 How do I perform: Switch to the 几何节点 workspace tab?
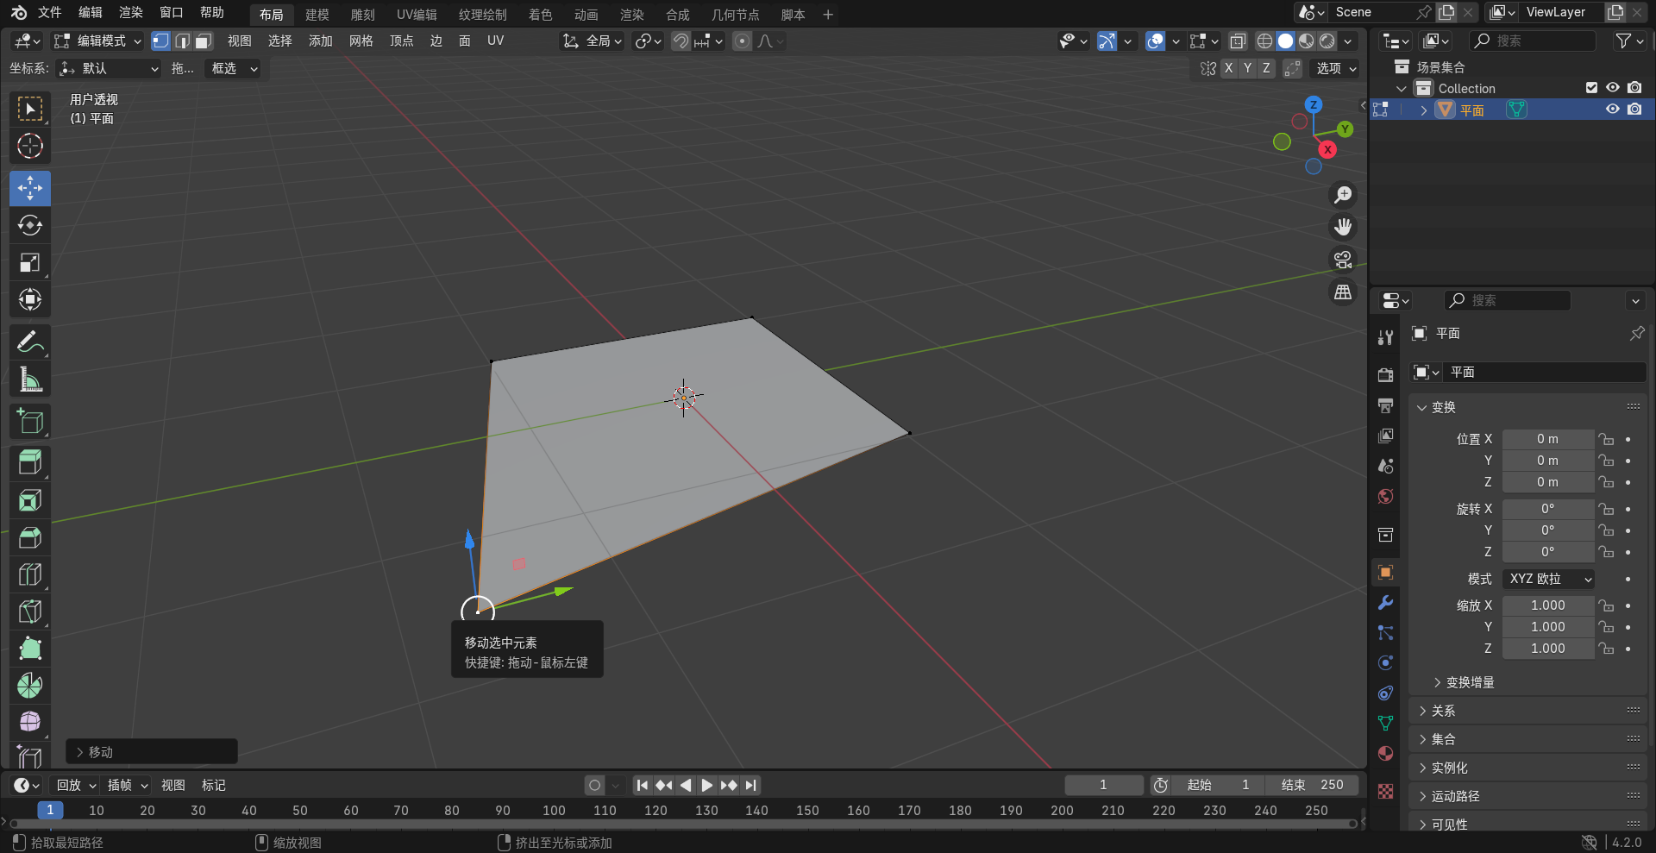[x=735, y=15]
